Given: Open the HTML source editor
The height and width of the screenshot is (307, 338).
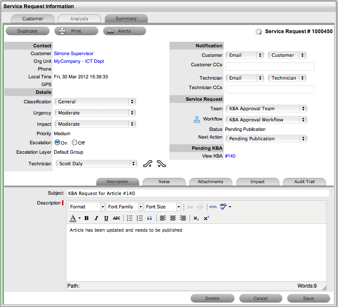Looking at the screenshot, I should 213,207.
